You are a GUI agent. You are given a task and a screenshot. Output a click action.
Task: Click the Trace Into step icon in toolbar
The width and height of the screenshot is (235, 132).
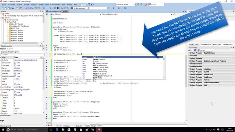[62, 8]
